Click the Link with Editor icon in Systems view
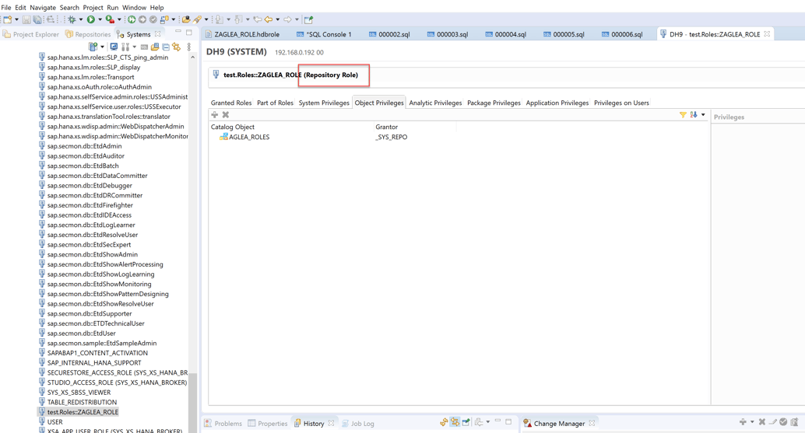 point(177,47)
